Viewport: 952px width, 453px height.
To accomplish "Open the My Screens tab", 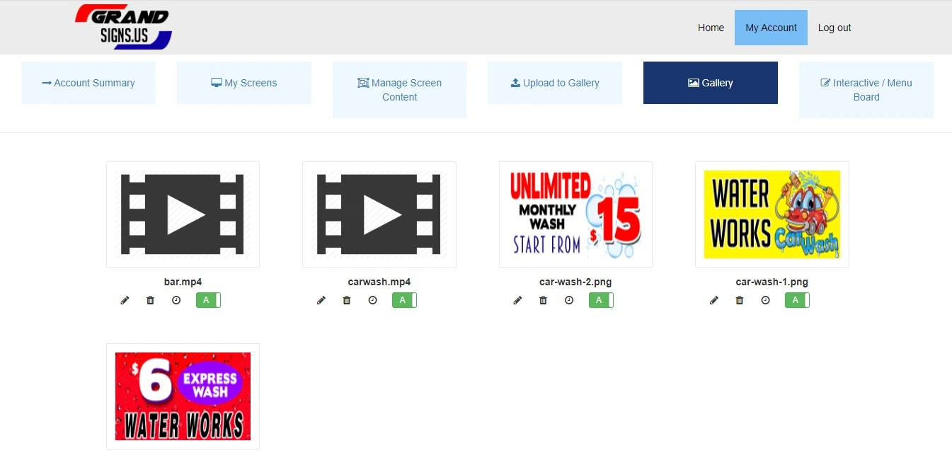I will click(244, 83).
